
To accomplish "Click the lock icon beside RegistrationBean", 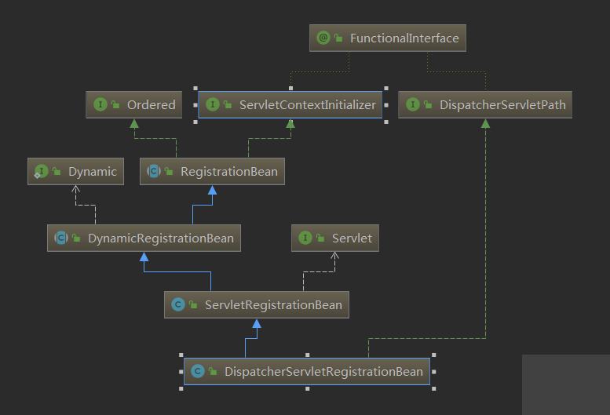I will click(x=169, y=171).
